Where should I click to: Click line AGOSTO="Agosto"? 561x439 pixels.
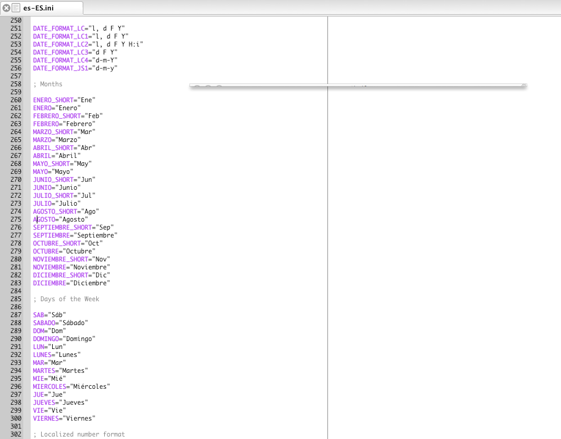click(61, 219)
